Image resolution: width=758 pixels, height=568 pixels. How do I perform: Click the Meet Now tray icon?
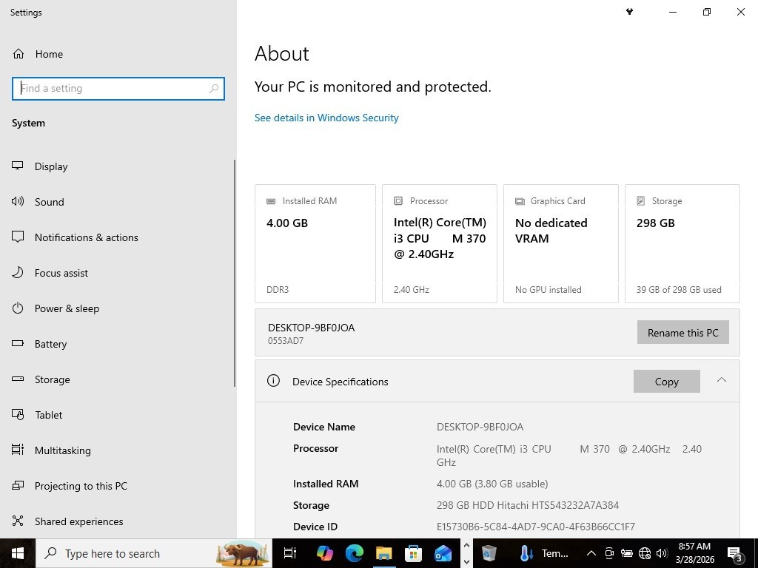(x=609, y=553)
